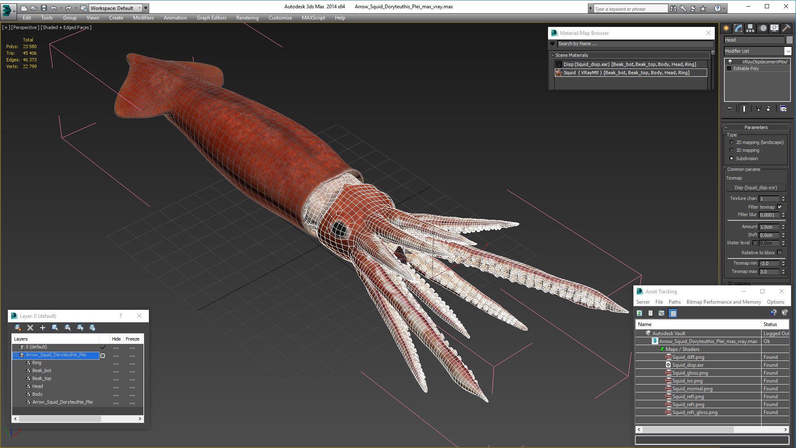Image resolution: width=796 pixels, height=448 pixels.
Task: Toggle Hide for the Head row in Layer dialog
Action: 116,387
